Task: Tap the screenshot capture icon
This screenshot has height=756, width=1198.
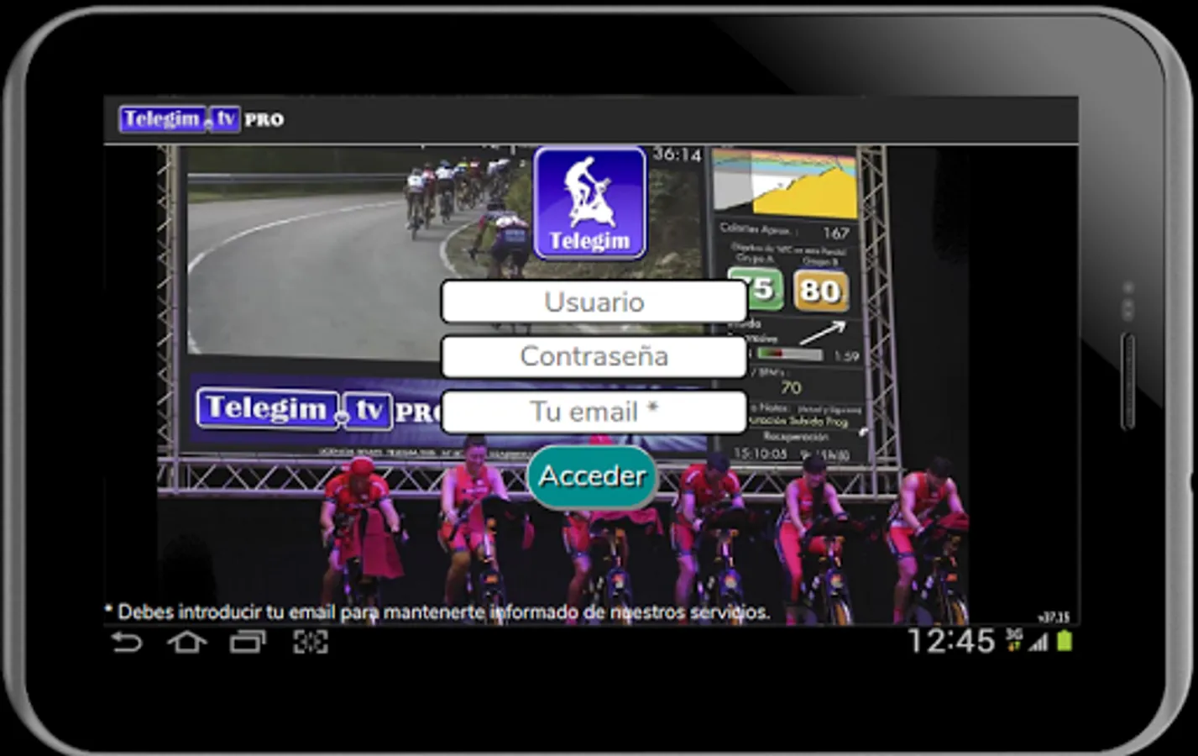Action: [310, 643]
